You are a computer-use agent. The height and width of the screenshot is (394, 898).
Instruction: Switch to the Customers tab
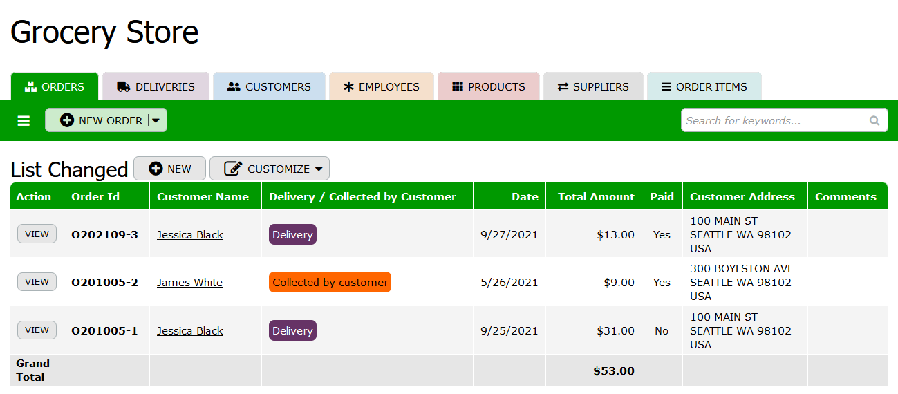click(269, 87)
